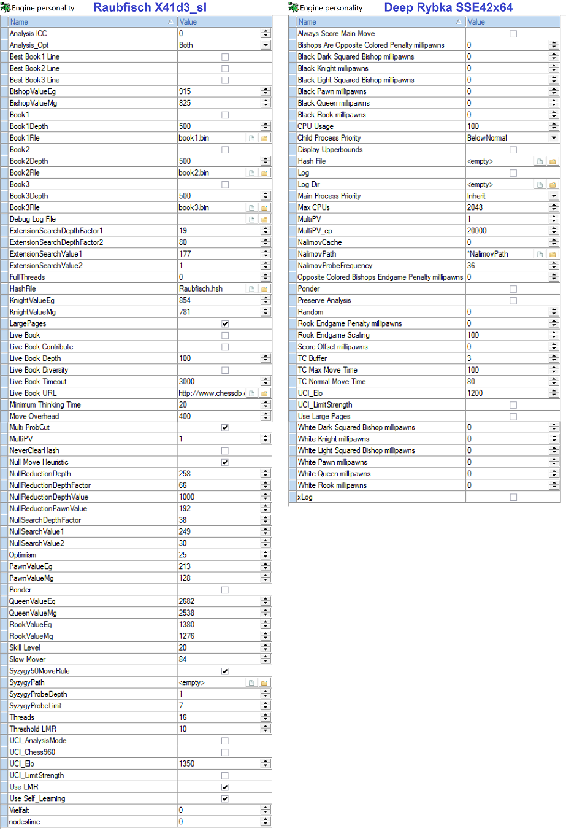The height and width of the screenshot is (831, 566).
Task: Adjust the TC Buffer stepper
Action: 554,358
